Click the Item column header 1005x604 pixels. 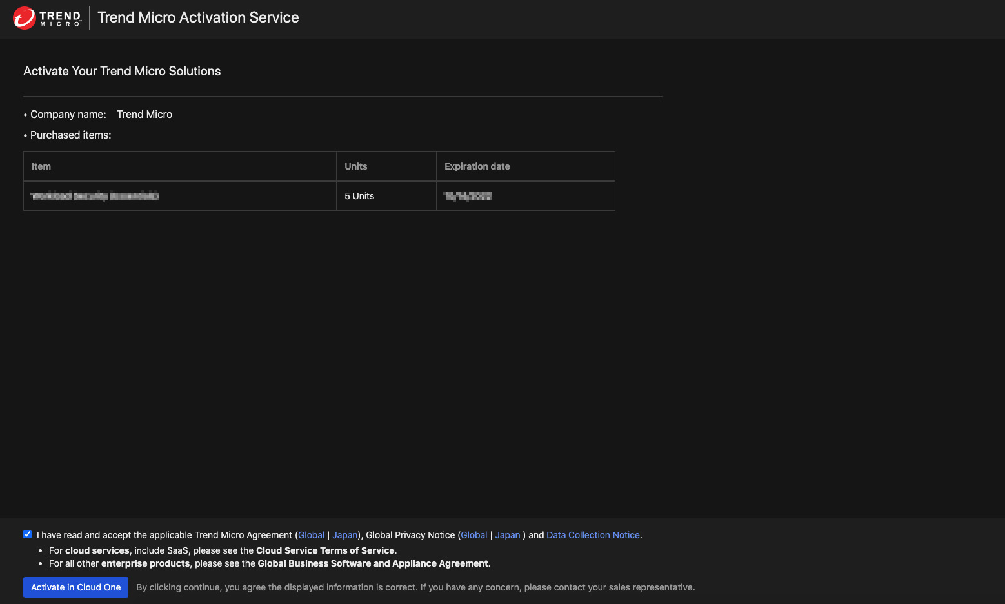click(41, 166)
